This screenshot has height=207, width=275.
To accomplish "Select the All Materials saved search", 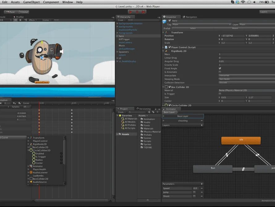I will point(129,119).
